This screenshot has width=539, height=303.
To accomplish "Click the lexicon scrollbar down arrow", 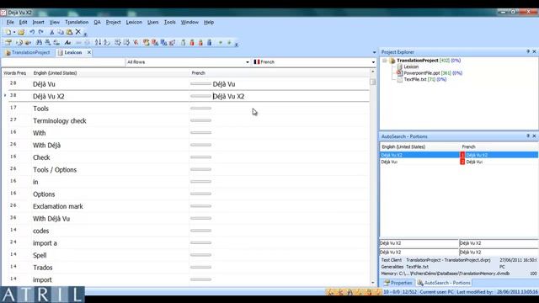I will [x=372, y=283].
